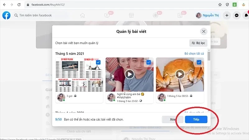Click Bỏ chọn tất cả for Tháng 5
This screenshot has width=249, height=140.
(x=194, y=54)
